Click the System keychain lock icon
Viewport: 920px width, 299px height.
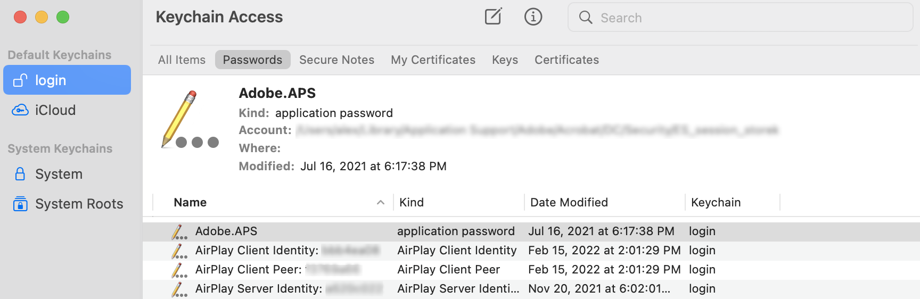[20, 174]
